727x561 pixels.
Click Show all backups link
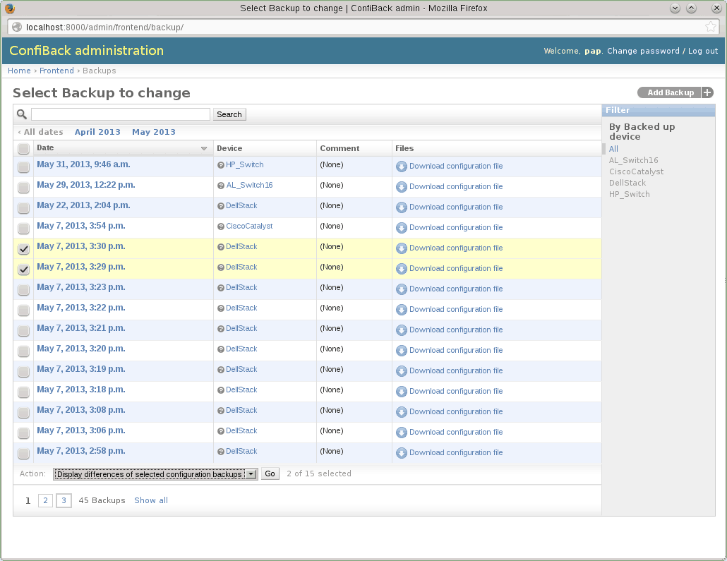150,500
